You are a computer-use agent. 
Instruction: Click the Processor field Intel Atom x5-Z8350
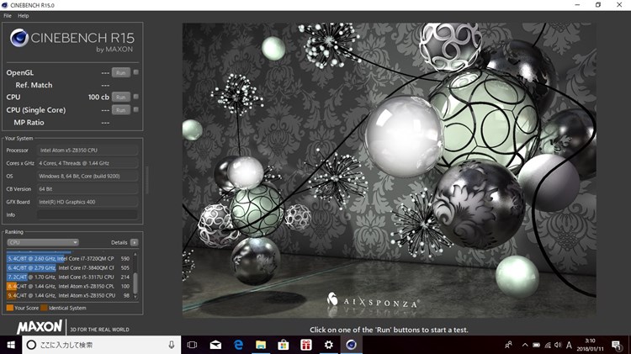87,150
